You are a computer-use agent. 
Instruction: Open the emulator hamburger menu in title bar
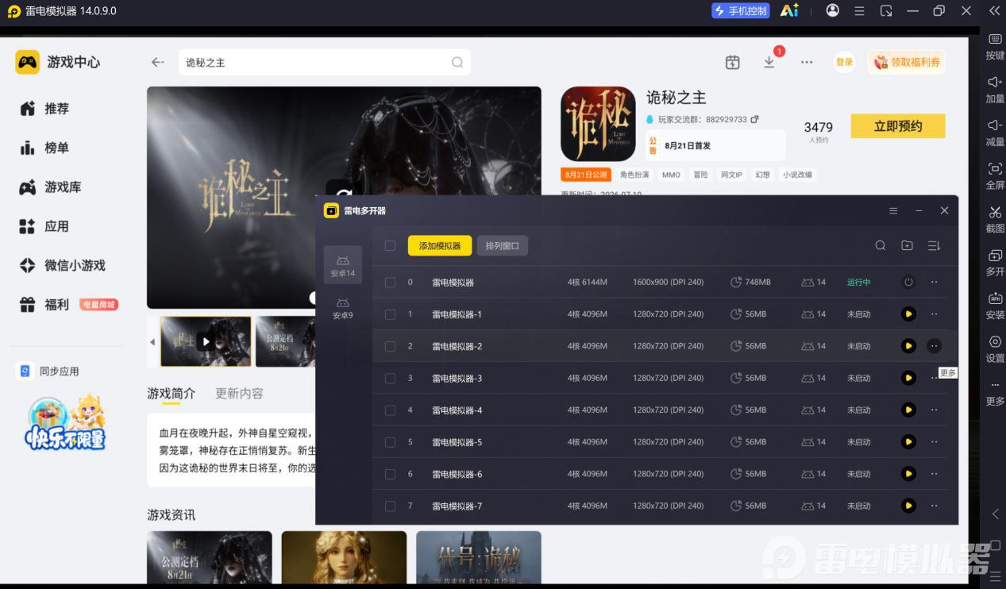pos(859,10)
